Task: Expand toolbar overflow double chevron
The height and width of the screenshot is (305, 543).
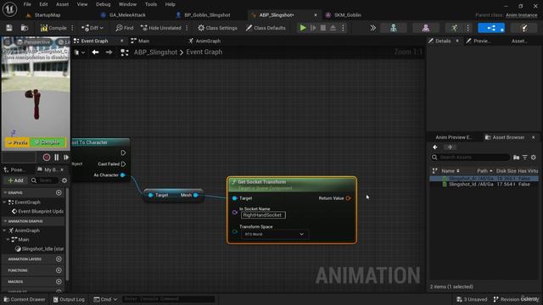Action: (372, 28)
